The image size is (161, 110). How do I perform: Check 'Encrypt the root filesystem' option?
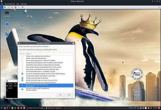[x=22, y=63]
